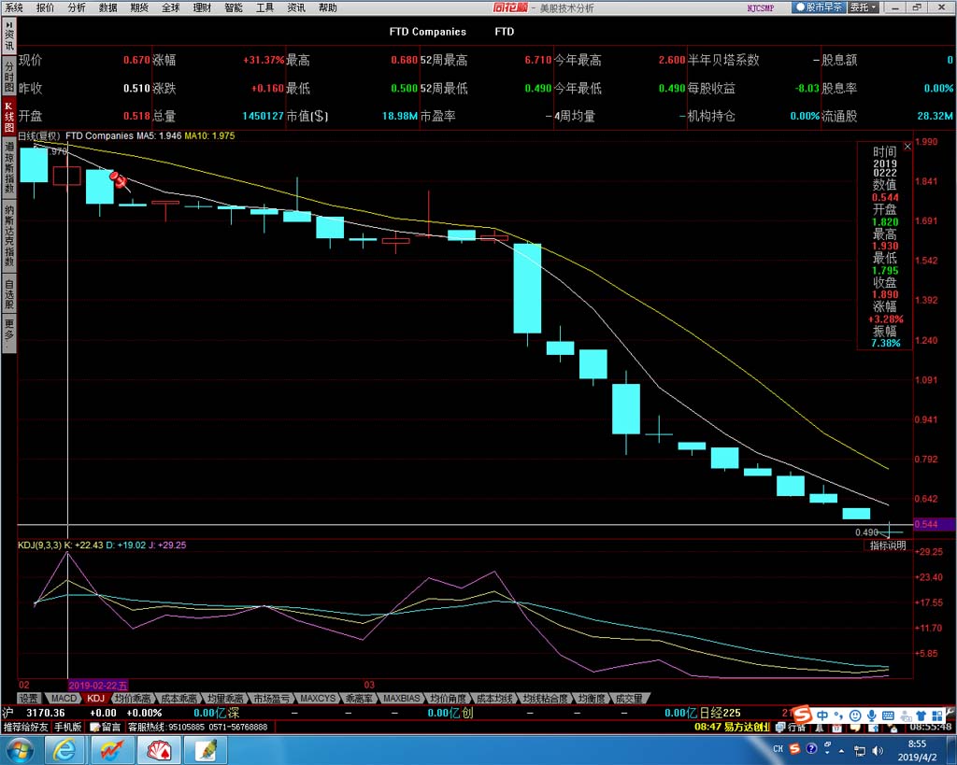The width and height of the screenshot is (957, 765).
Task: Open 道琼斯指数 in sidebar
Action: tap(8, 166)
